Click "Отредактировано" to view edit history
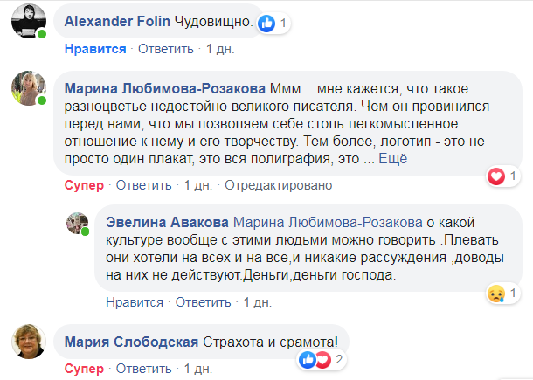Image resolution: width=533 pixels, height=380 pixels. 279,185
